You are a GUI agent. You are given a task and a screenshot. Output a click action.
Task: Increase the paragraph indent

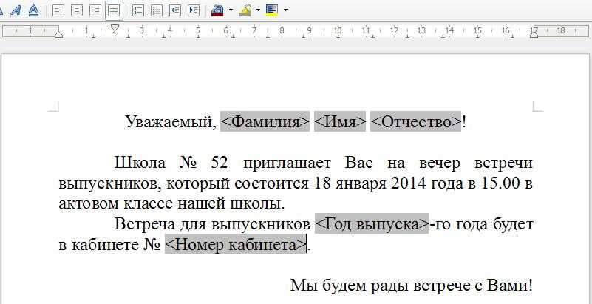click(194, 10)
